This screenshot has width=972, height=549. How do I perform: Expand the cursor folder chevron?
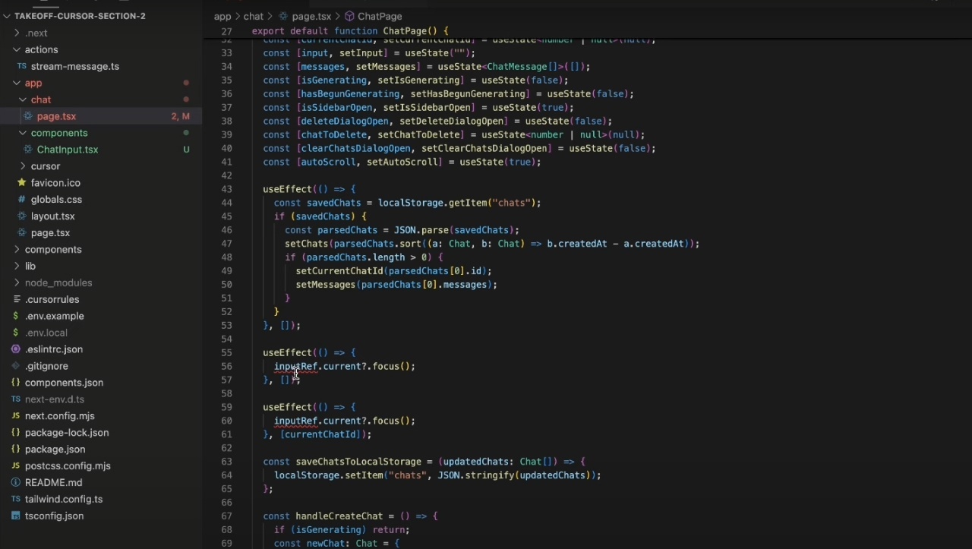(23, 166)
